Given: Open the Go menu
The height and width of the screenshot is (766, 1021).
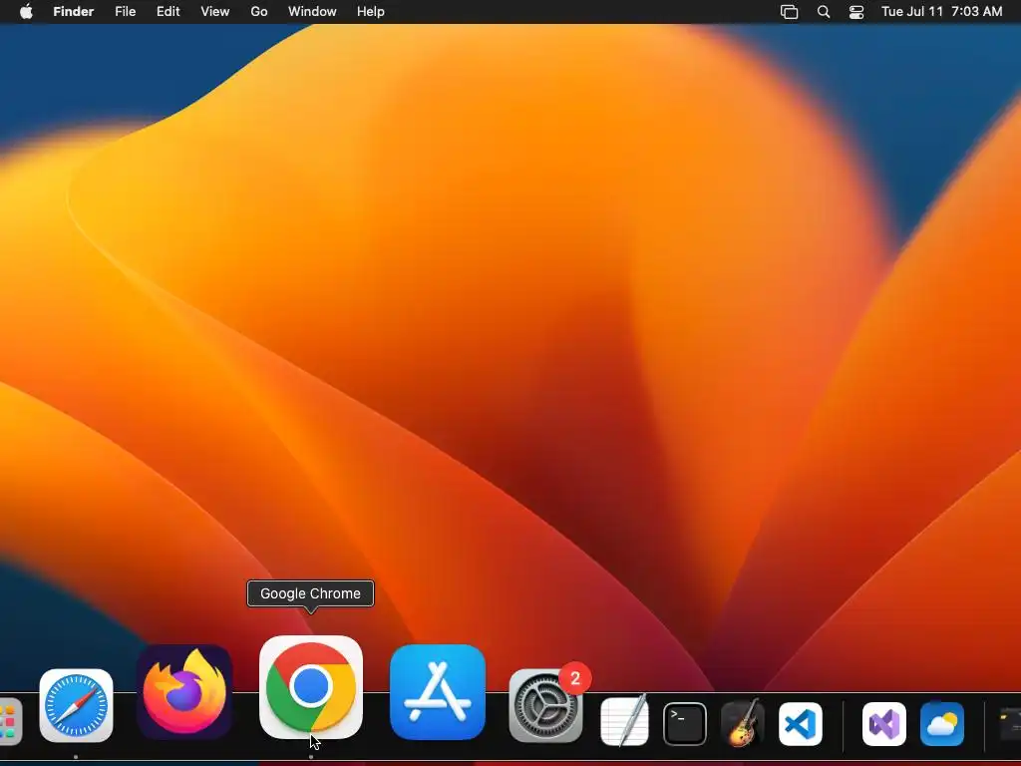Looking at the screenshot, I should pos(259,12).
